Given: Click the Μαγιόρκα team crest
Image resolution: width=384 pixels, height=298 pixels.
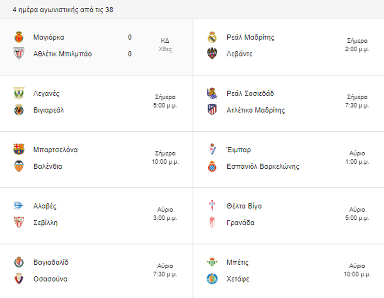Looking at the screenshot, I should (19, 37).
